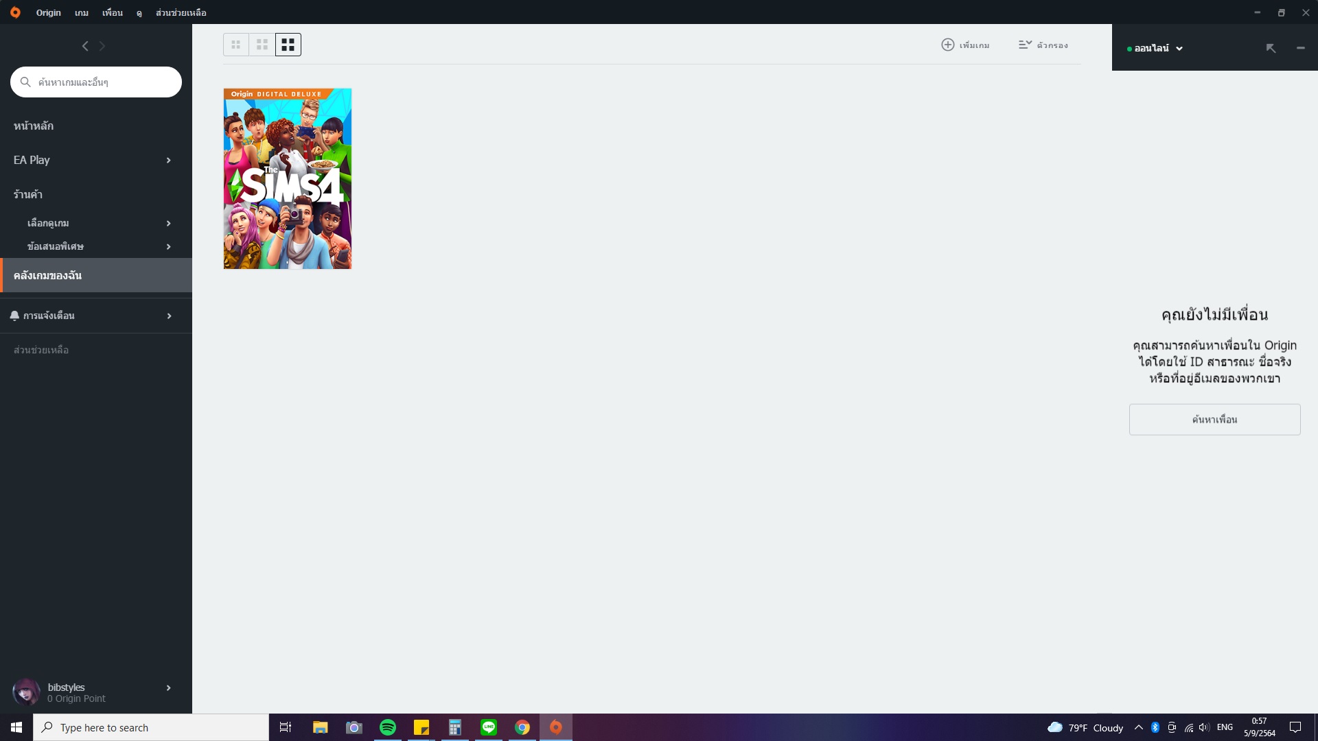Expand the EA Play submenu chevron
1318x741 pixels.
(168, 161)
